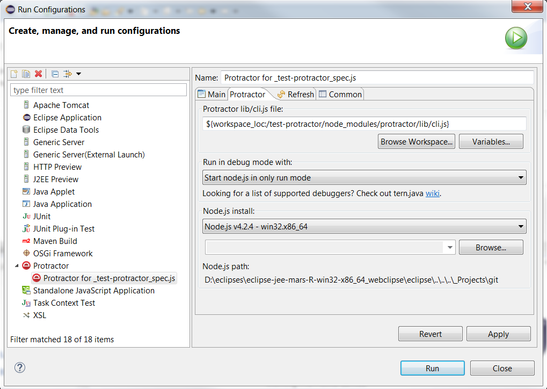Select the Apache Tomcat configuration type
Screen dimensions: 547x389
point(61,105)
